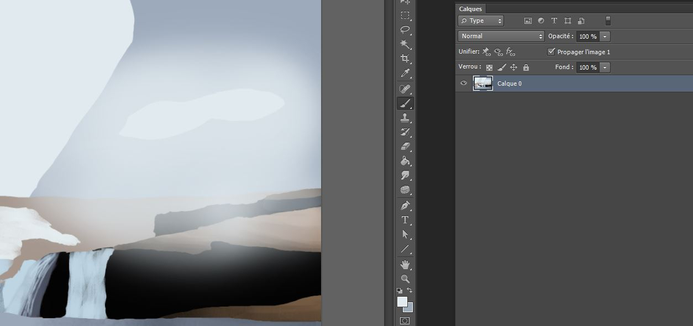Pick the Eyedropper tool
The image size is (693, 326).
click(x=405, y=73)
